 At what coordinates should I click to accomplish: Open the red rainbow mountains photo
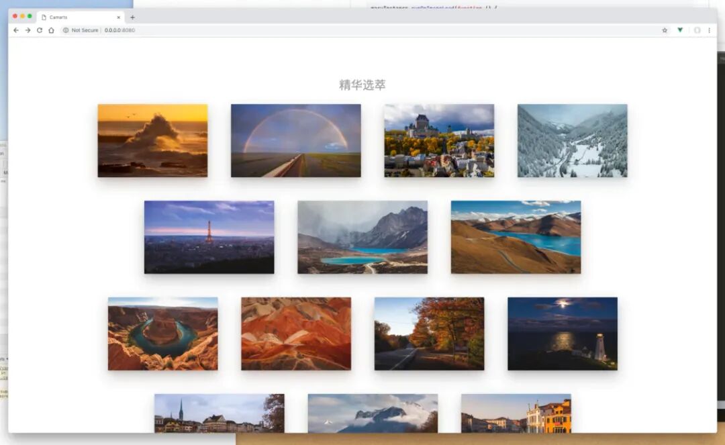(296, 334)
